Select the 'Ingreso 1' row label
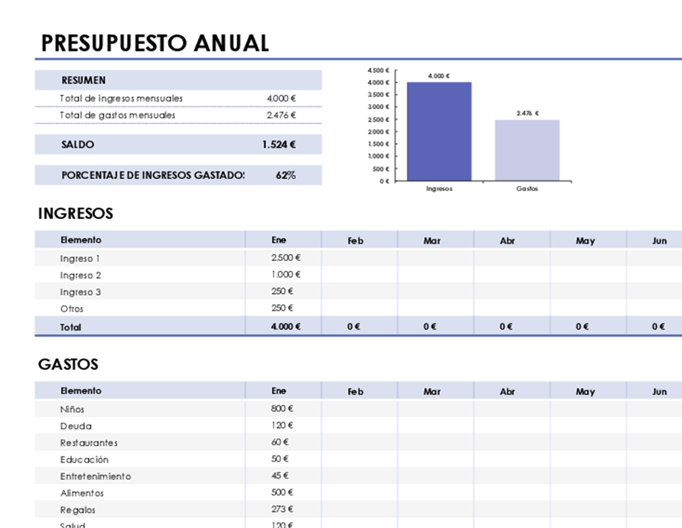 pos(80,259)
